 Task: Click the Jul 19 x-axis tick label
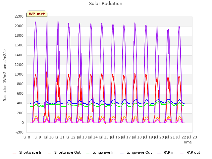click(x=148, y=137)
